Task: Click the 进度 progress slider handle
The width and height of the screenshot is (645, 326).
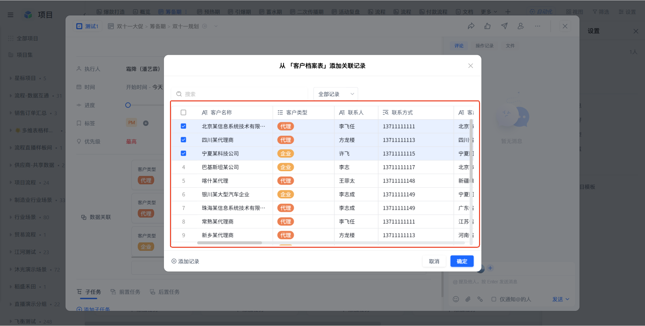Action: coord(128,105)
